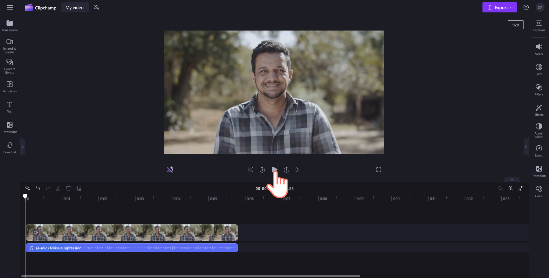Toggle AI video enhancement icon under preview

(170, 170)
